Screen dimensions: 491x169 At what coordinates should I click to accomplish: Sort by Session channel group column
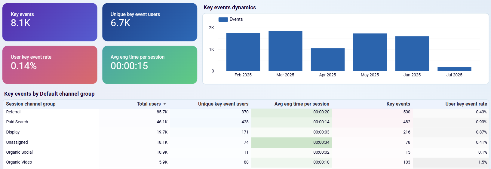coord(31,104)
